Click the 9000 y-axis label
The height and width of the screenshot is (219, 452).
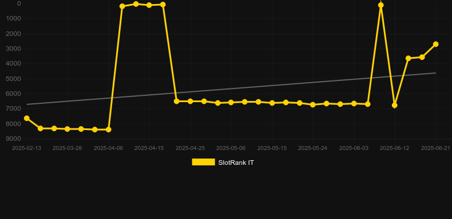(13, 139)
